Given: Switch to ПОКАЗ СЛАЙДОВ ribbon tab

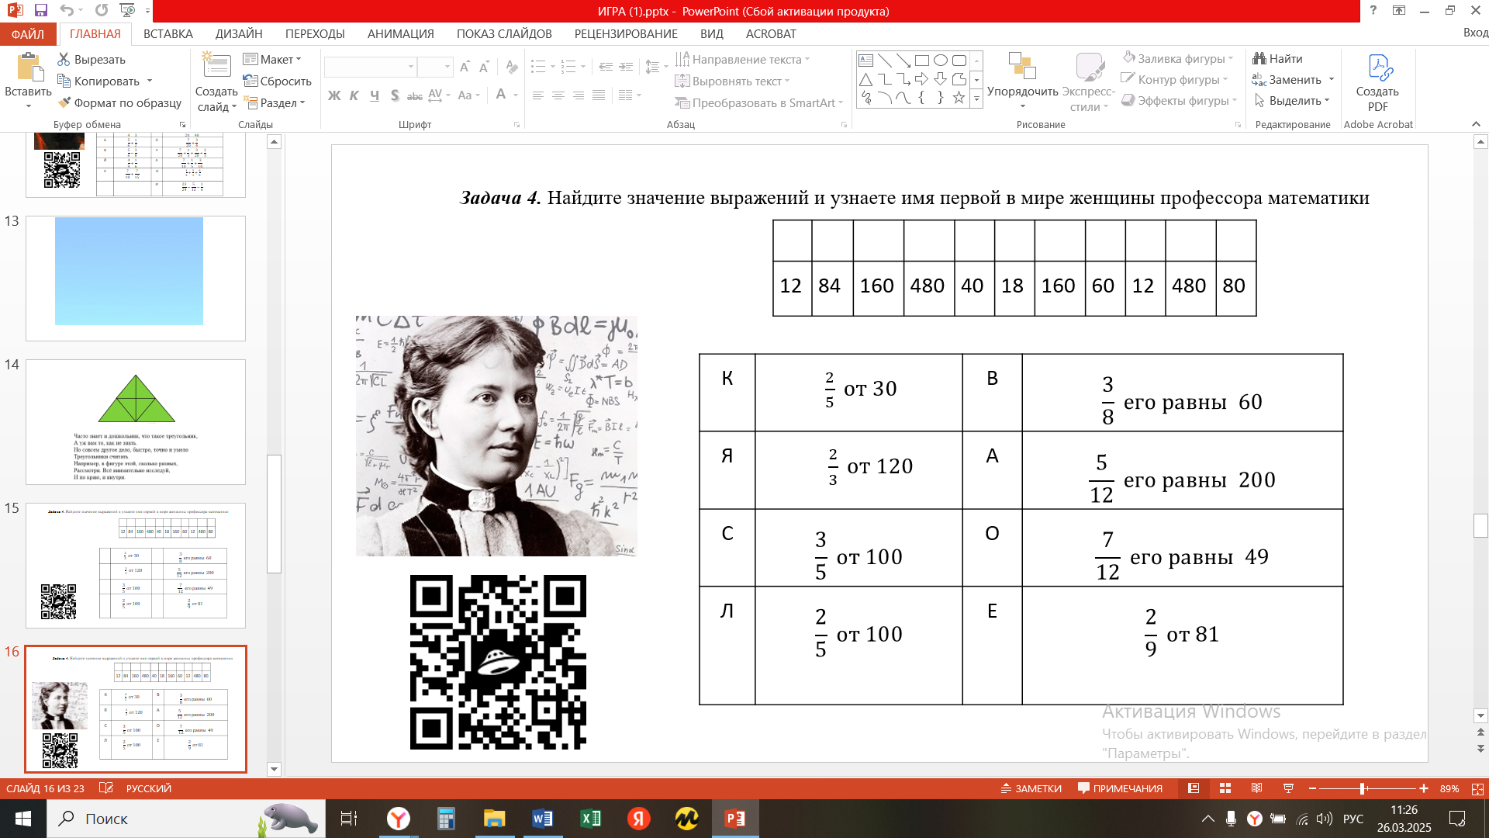Looking at the screenshot, I should [504, 34].
